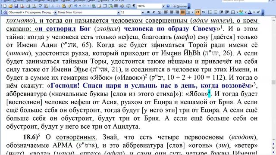Open Select Browse Object button

click(273, 148)
